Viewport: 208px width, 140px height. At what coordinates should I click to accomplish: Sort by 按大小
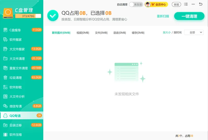pyautogui.click(x=167, y=32)
